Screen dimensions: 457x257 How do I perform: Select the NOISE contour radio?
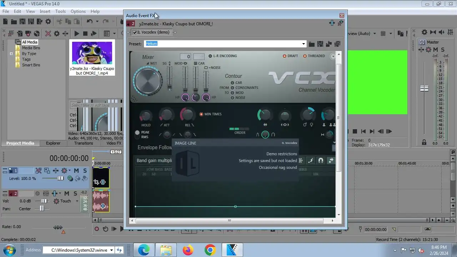click(x=232, y=97)
